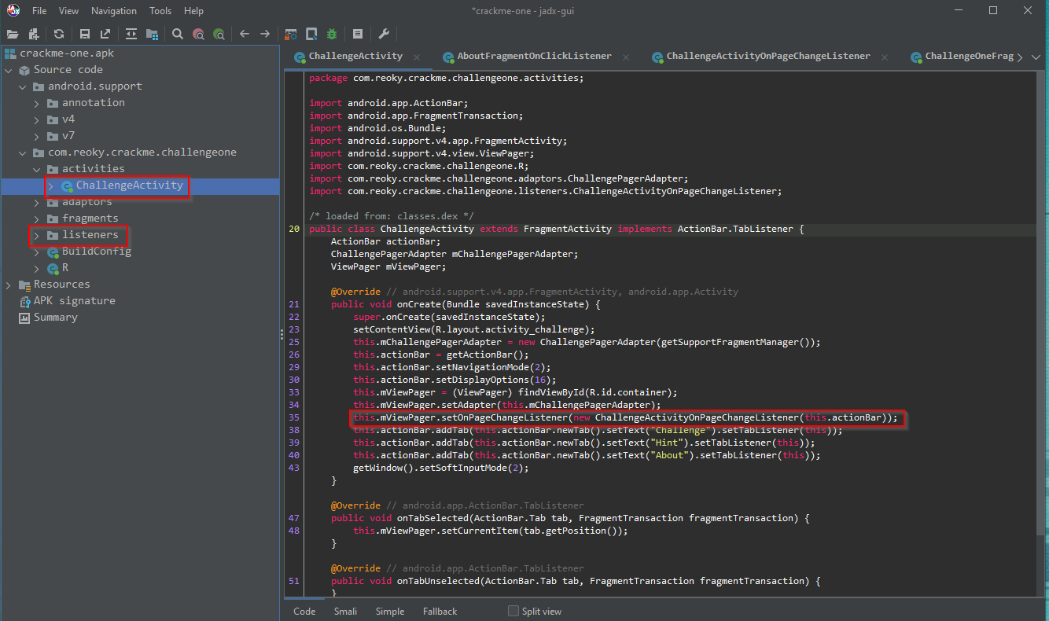Click 'setOnPageChangeListener' in line 35
Screen dimensions: 1049x621
pos(503,417)
